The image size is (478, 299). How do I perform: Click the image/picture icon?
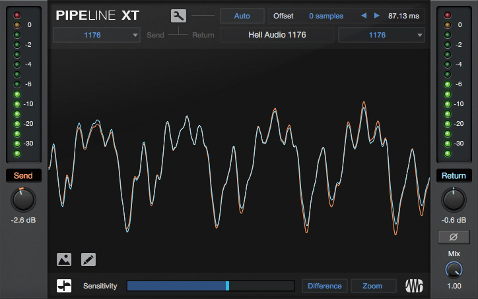64,259
